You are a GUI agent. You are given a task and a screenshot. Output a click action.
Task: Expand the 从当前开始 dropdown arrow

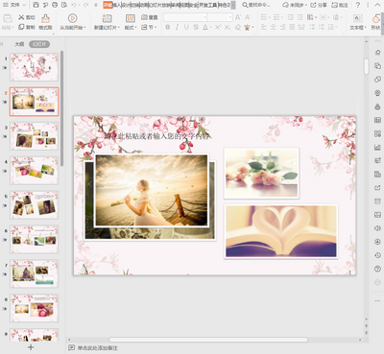[x=84, y=28]
